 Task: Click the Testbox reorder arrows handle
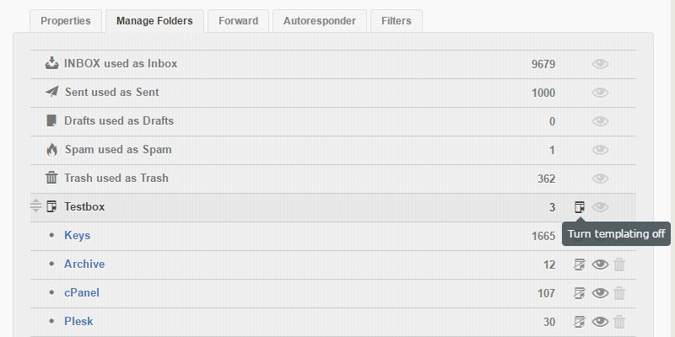click(x=35, y=206)
